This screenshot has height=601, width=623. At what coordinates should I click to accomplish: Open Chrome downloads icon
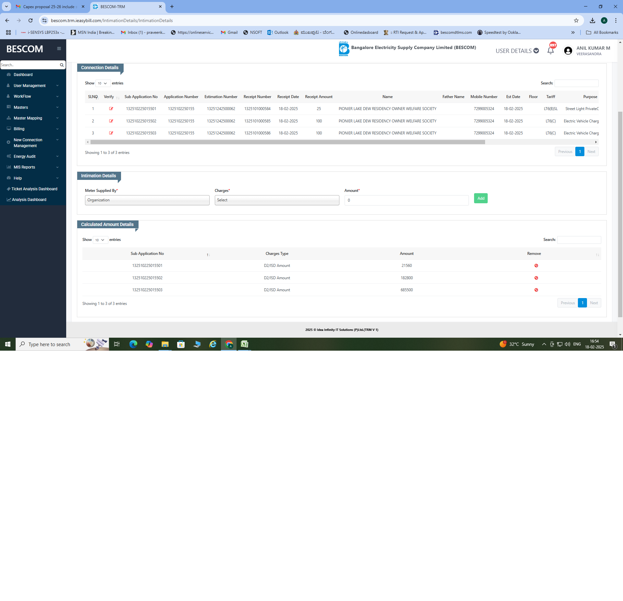tap(592, 20)
